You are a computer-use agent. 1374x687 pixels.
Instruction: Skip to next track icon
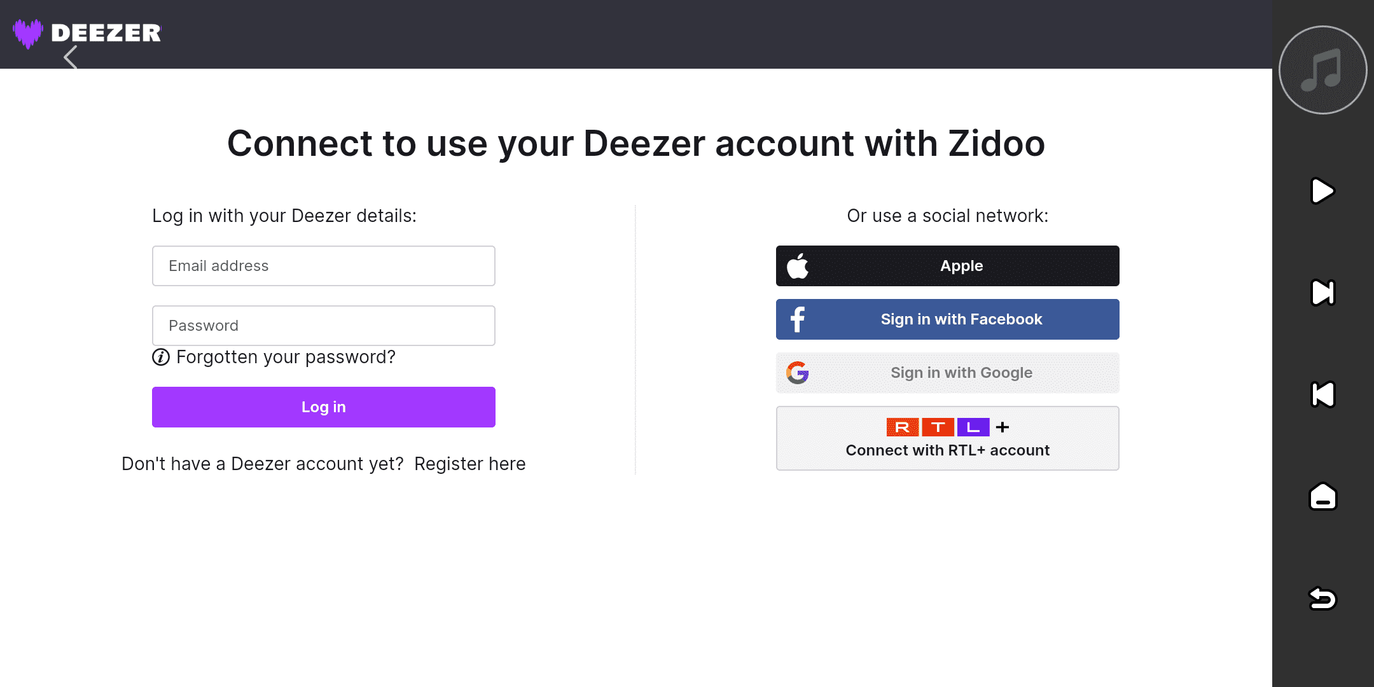(x=1322, y=293)
